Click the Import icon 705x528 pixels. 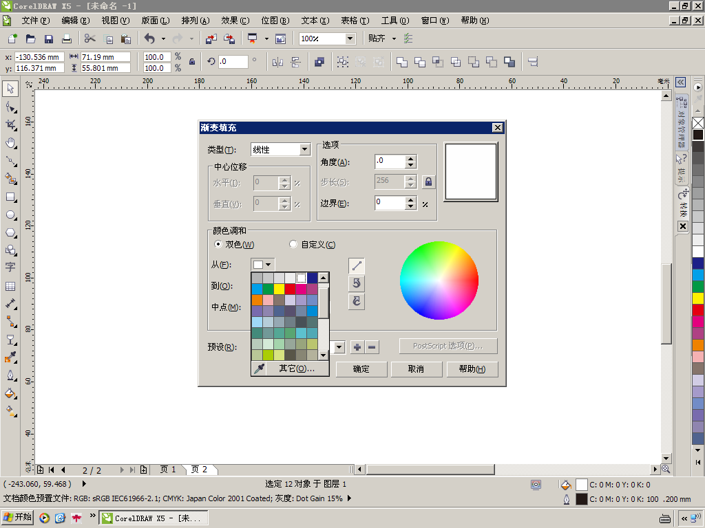tap(211, 38)
